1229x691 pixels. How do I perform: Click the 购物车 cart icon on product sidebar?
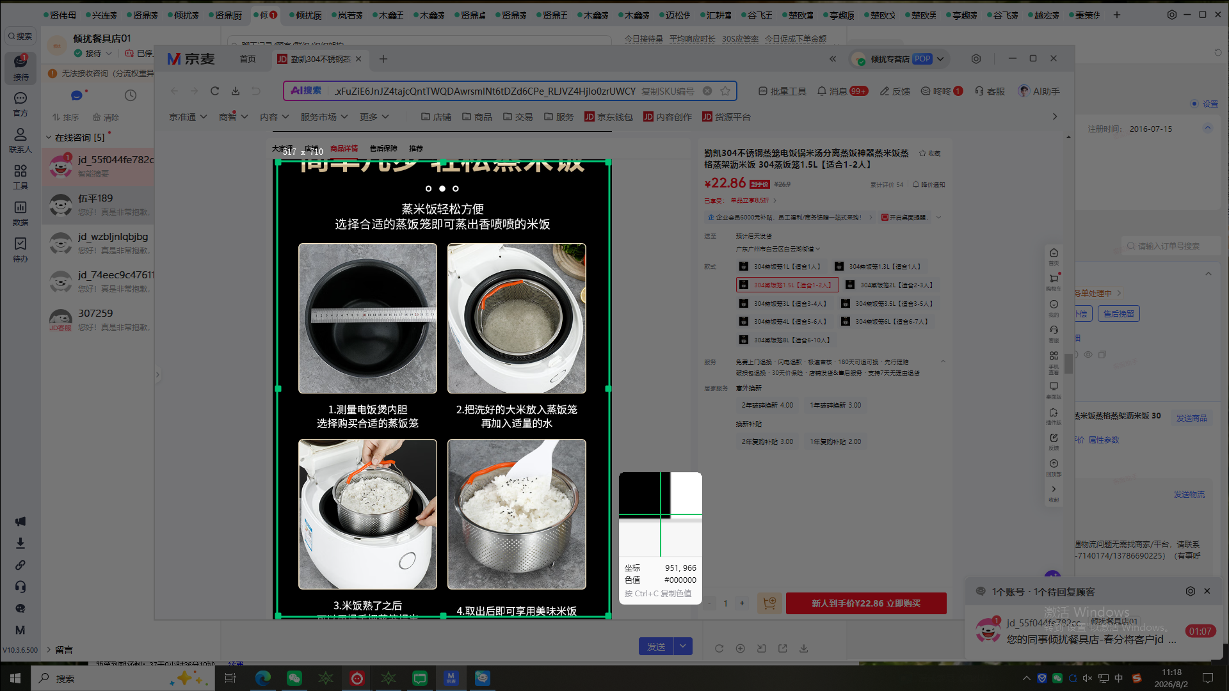click(1054, 282)
